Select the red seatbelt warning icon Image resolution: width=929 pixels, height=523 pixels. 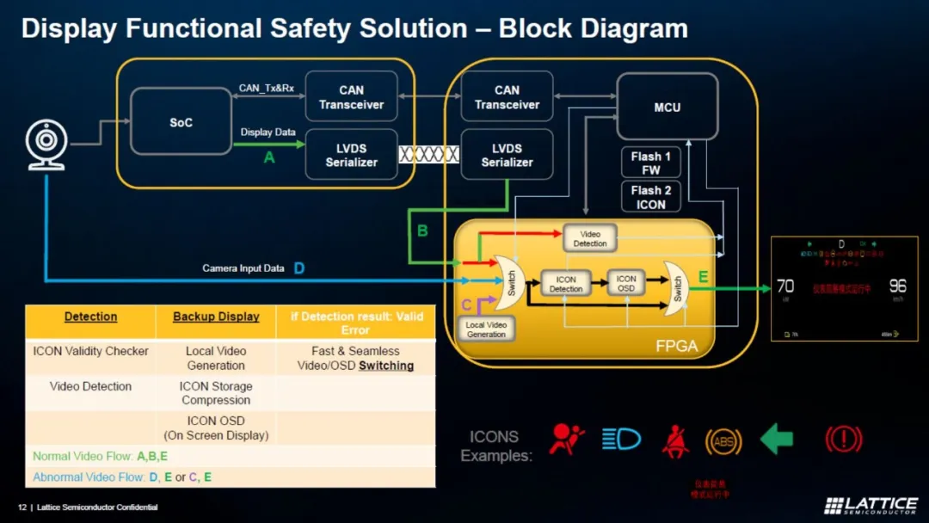[x=675, y=441]
